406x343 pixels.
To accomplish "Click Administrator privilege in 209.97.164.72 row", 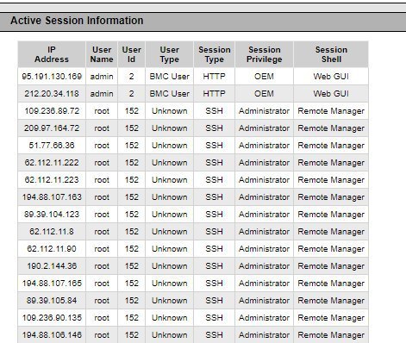I will click(x=264, y=128).
